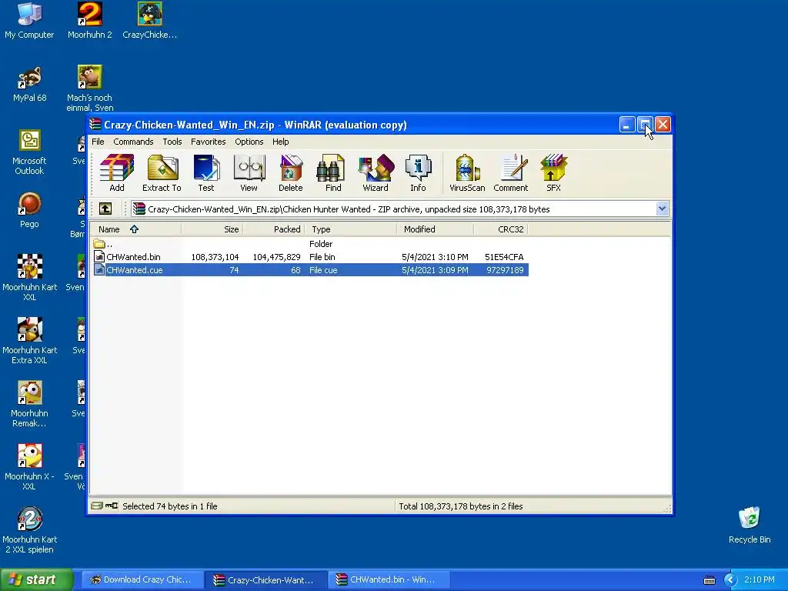Sort by CRC32 column header
Image resolution: width=788 pixels, height=591 pixels.
tap(500, 229)
